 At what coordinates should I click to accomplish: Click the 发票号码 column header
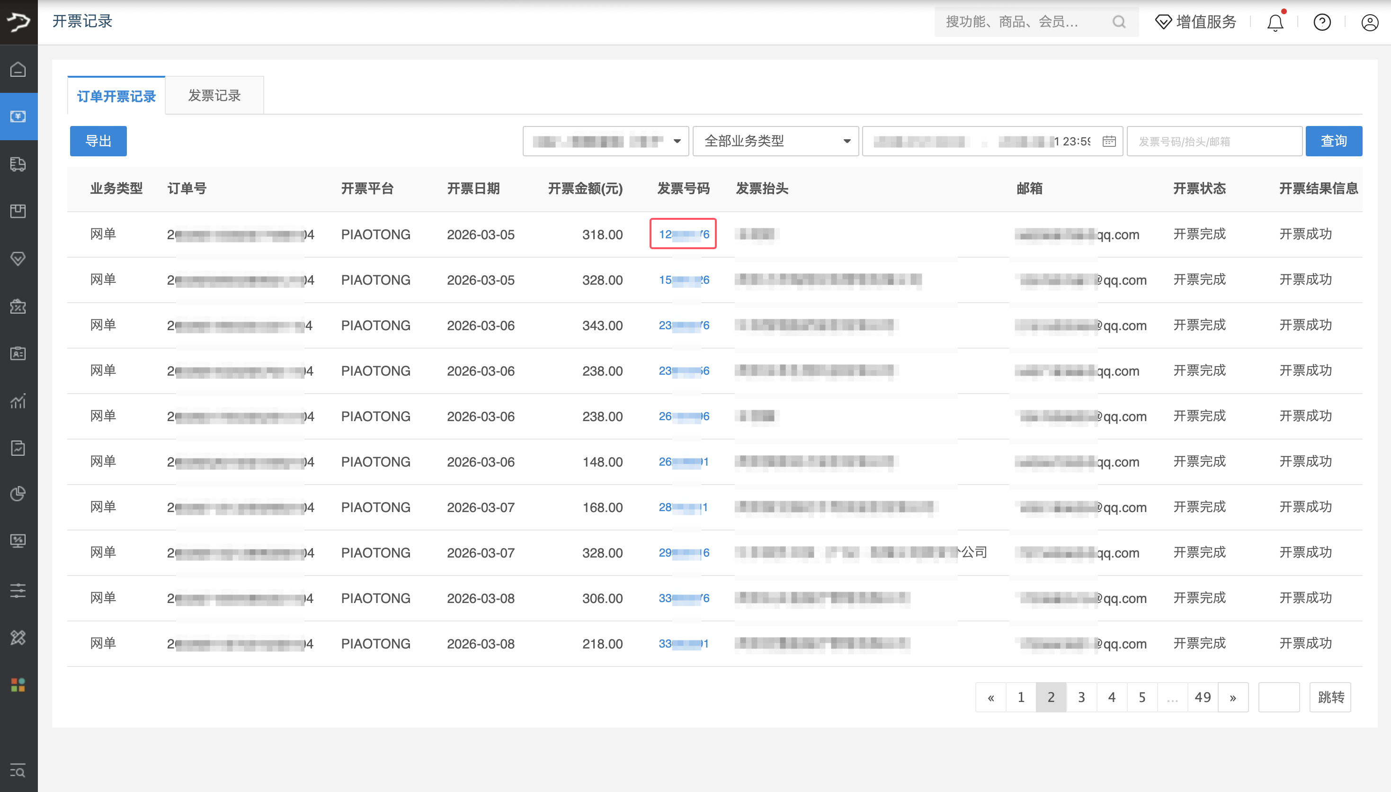click(683, 189)
